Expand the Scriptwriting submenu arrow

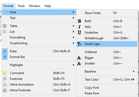[x=74, y=43]
